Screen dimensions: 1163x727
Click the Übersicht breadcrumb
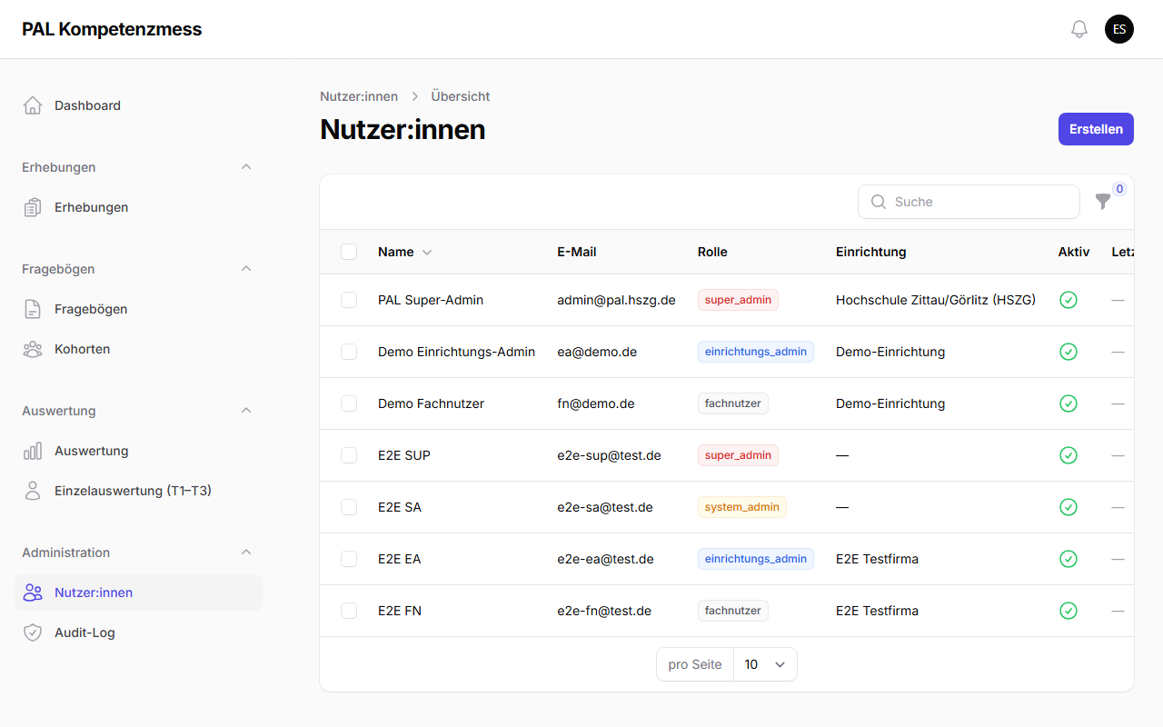tap(461, 96)
